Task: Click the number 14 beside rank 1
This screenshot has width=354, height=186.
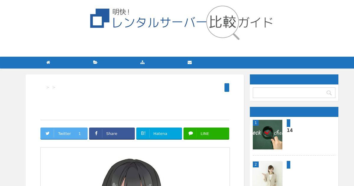Action: click(x=290, y=130)
